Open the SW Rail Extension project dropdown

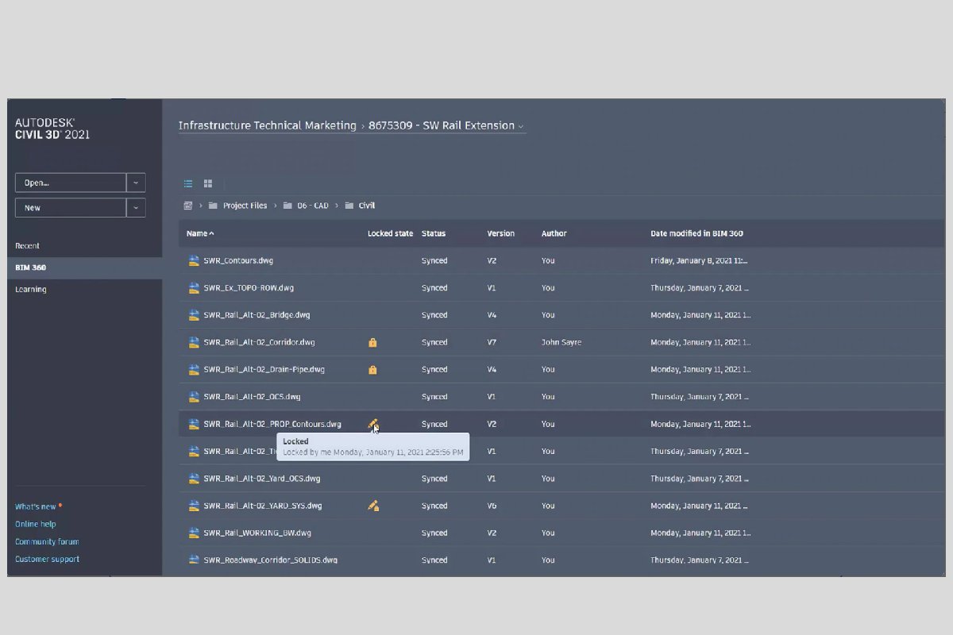click(521, 126)
